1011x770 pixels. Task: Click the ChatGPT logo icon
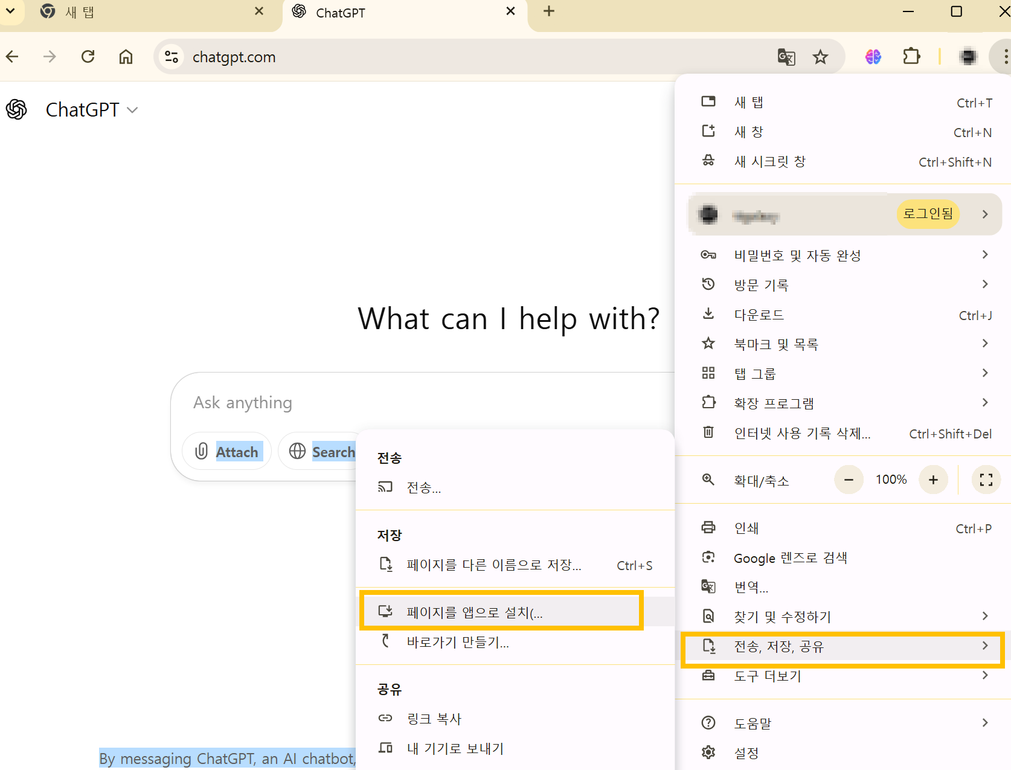click(16, 110)
